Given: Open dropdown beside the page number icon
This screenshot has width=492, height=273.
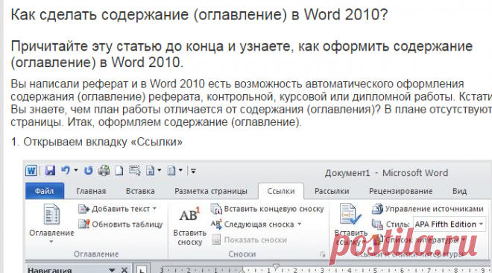Looking at the screenshot, I should click(160, 170).
